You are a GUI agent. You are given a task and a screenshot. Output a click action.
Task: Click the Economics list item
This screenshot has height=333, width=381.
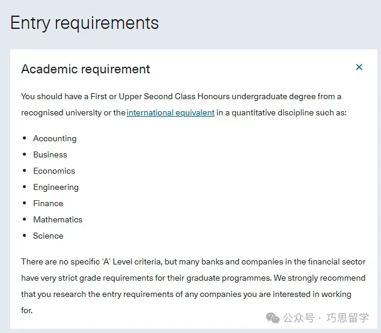click(54, 171)
